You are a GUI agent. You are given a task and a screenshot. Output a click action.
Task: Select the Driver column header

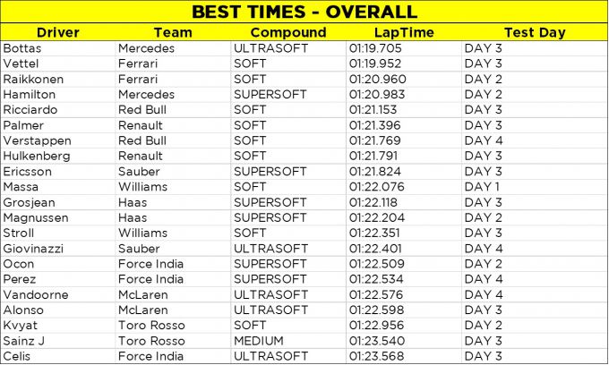tap(58, 32)
